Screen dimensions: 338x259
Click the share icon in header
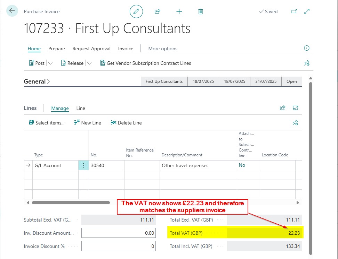point(158,11)
